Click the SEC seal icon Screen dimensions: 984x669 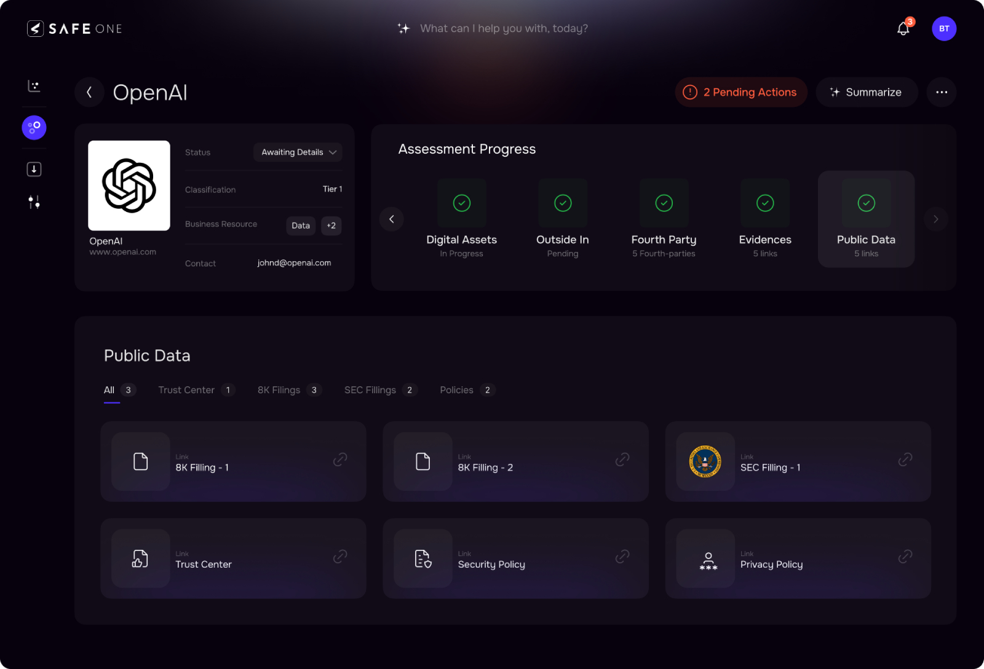(x=705, y=461)
